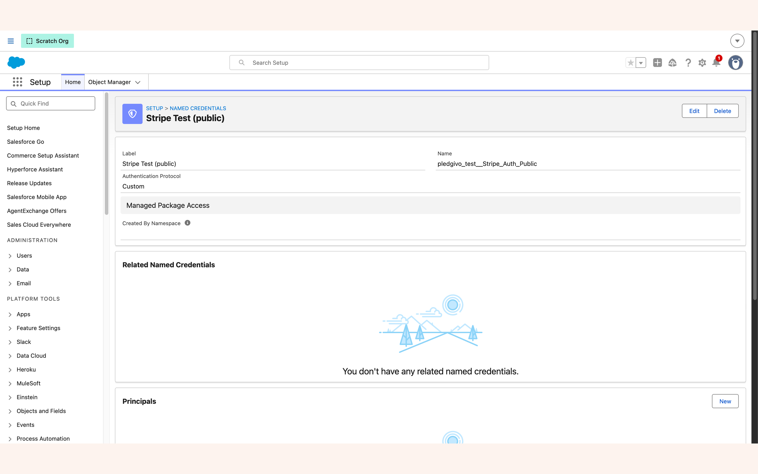
Task: Open the Object Manager dropdown chevron
Action: (138, 82)
